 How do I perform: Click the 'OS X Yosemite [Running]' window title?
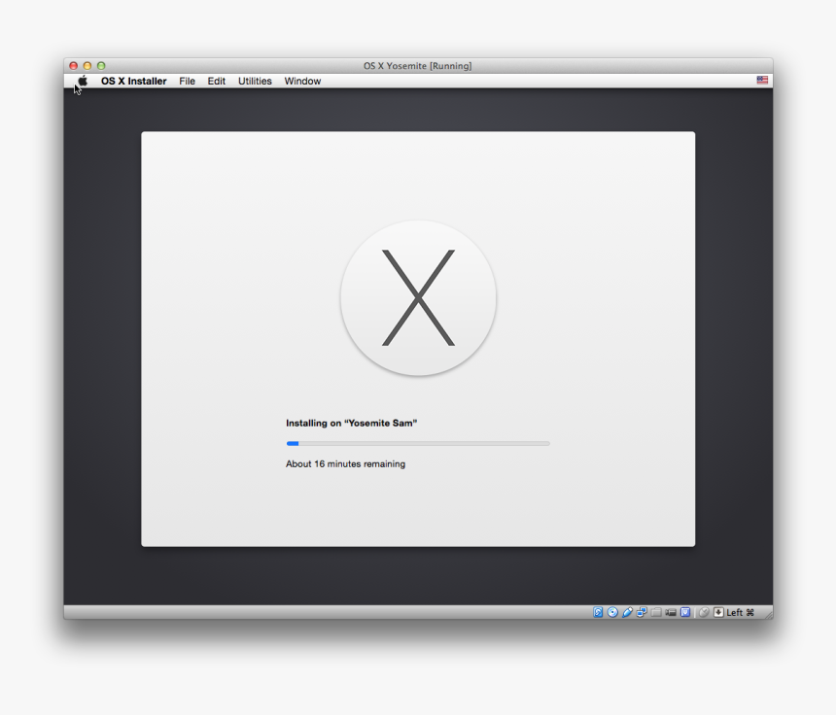417,65
